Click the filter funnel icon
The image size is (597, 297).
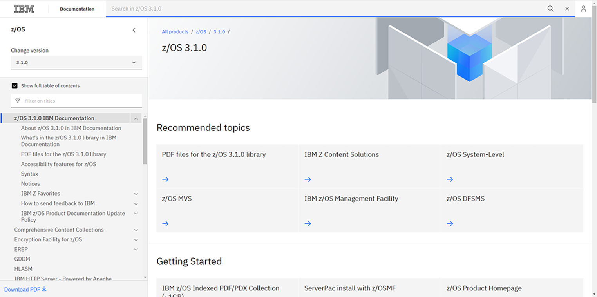18,101
